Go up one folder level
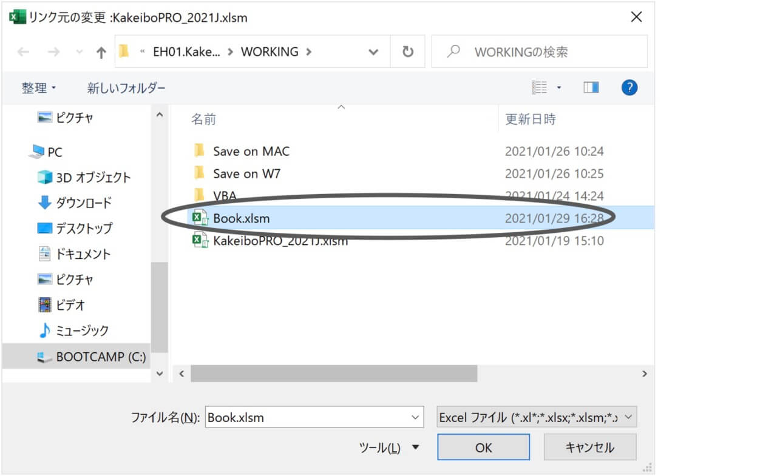 [x=101, y=52]
